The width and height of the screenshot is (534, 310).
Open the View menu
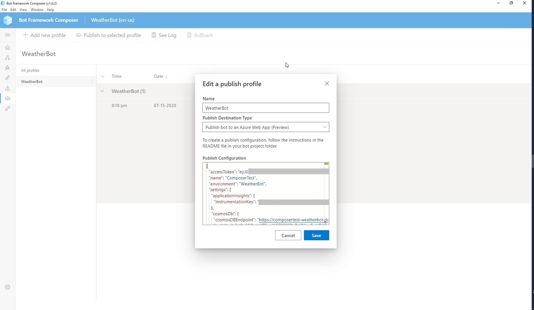[x=24, y=9]
